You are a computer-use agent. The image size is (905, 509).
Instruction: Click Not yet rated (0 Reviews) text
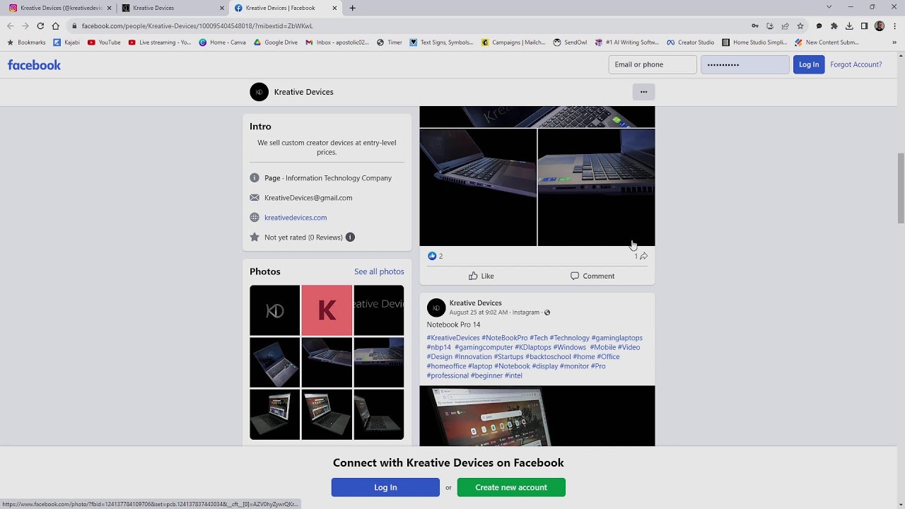click(303, 238)
